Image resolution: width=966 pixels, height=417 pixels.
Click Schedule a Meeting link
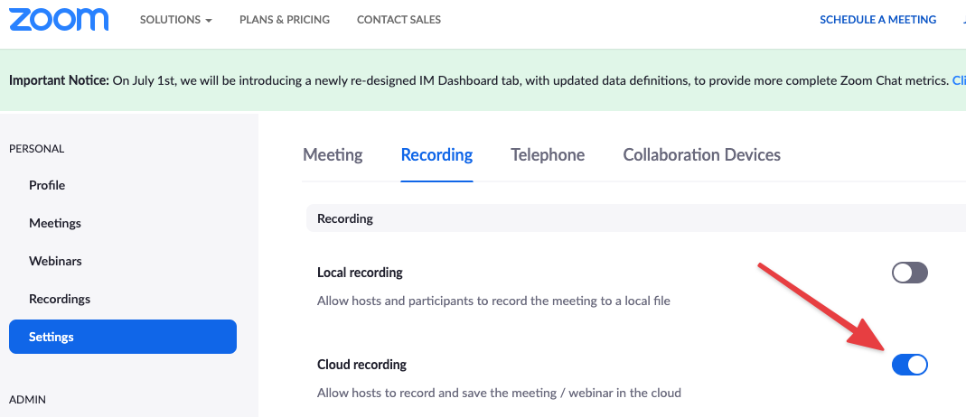tap(878, 20)
